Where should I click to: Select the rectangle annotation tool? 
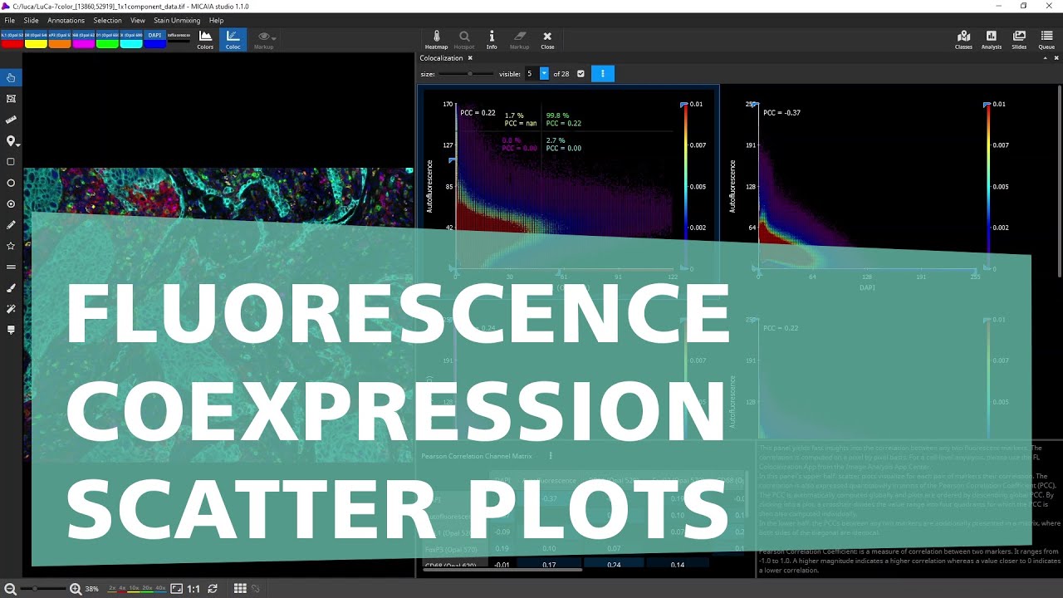(11, 162)
